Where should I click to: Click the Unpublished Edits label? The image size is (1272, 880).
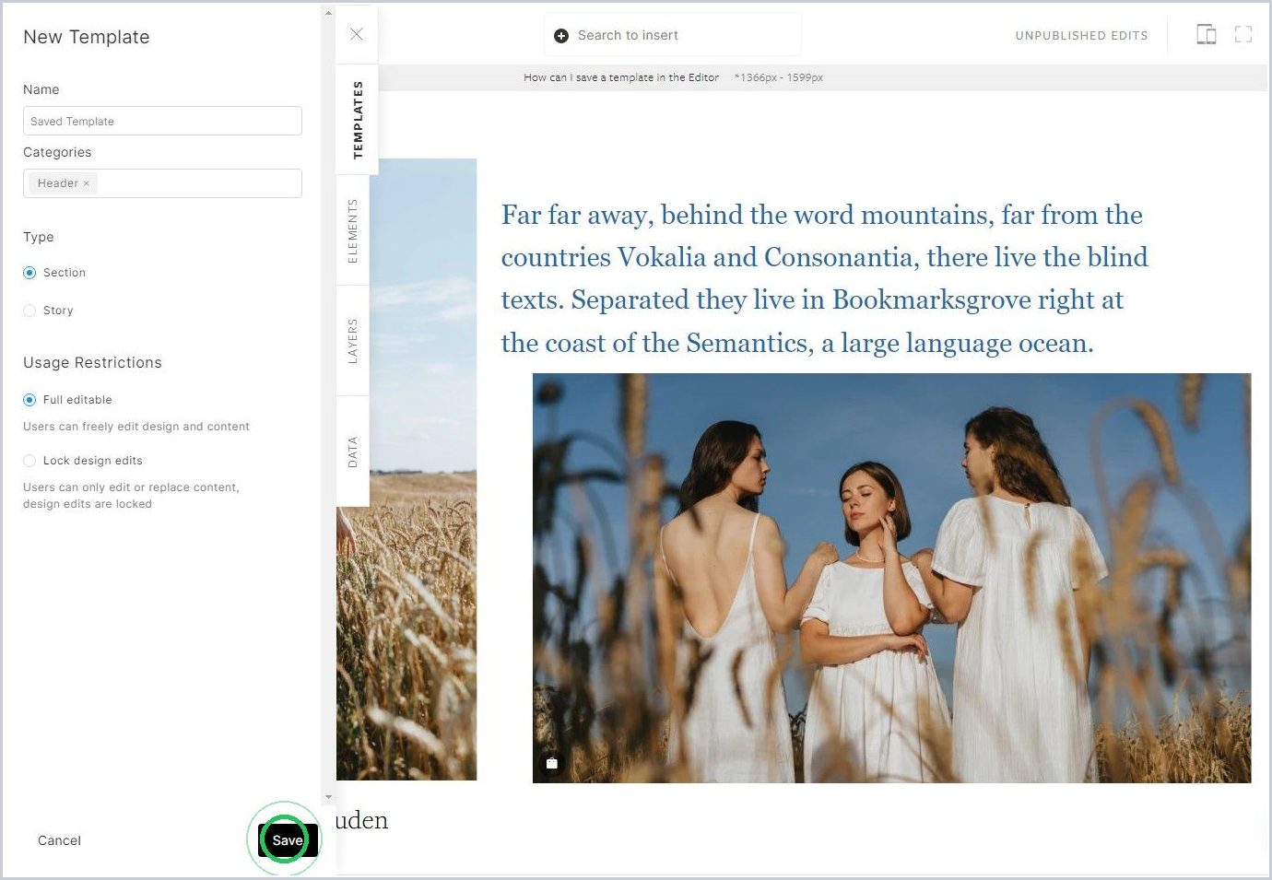[1081, 36]
